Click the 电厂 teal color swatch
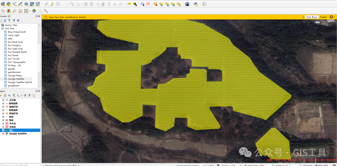The image size is (337, 166). coord(7,130)
